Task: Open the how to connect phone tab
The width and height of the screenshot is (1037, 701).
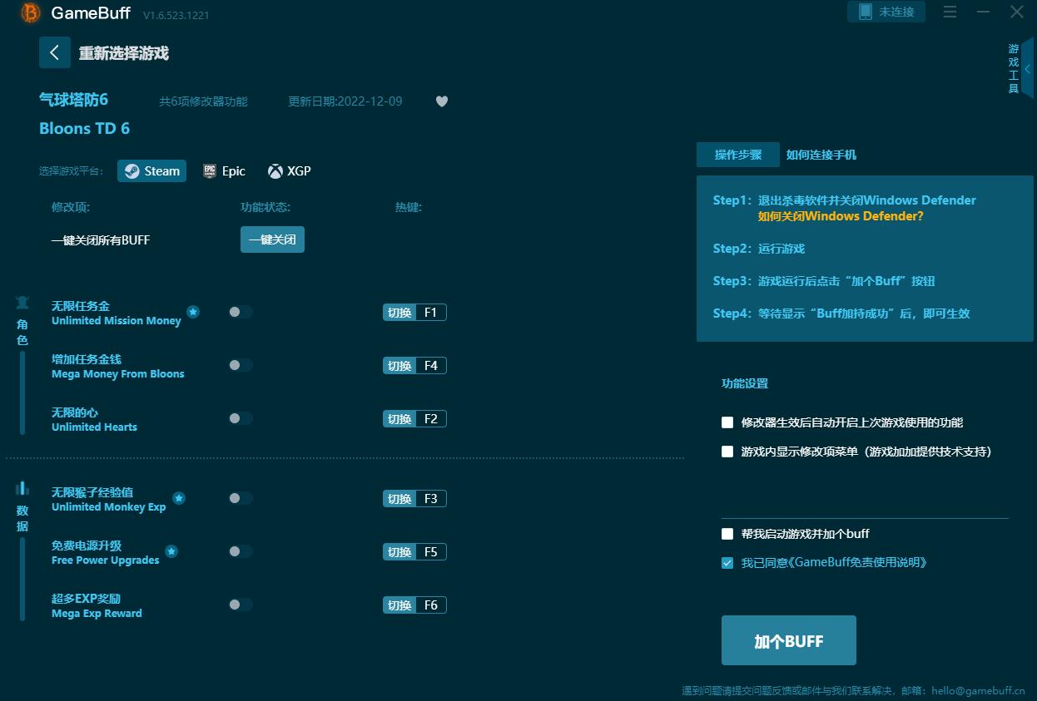Action: coord(821,155)
